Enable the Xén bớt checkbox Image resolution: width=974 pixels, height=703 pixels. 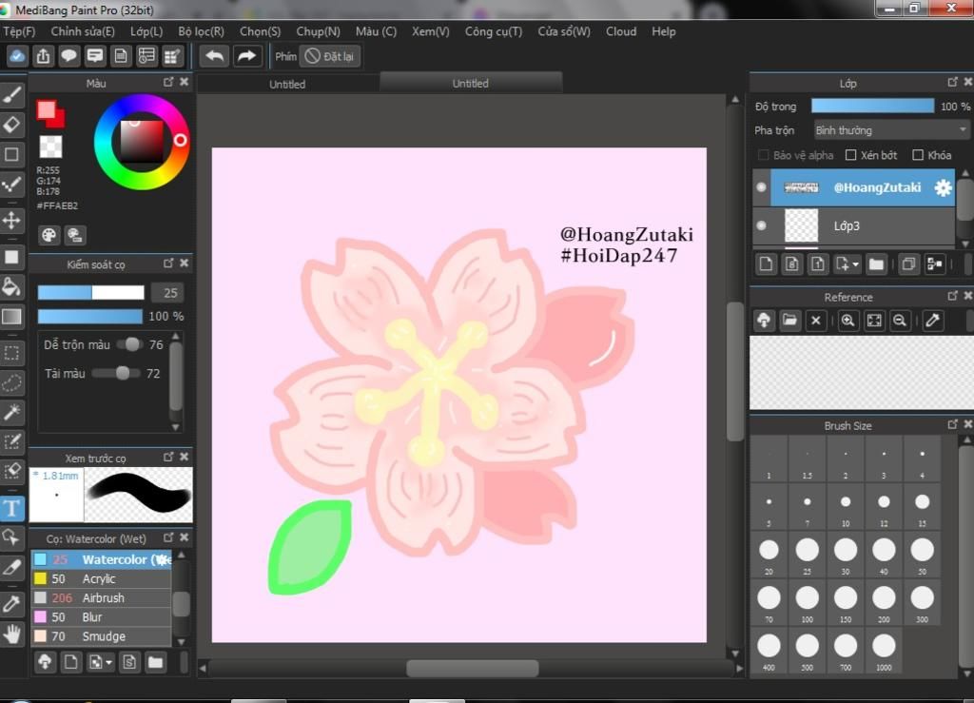(851, 155)
